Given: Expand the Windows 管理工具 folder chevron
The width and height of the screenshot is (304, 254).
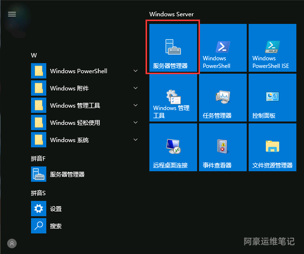Looking at the screenshot, I should coord(136,105).
